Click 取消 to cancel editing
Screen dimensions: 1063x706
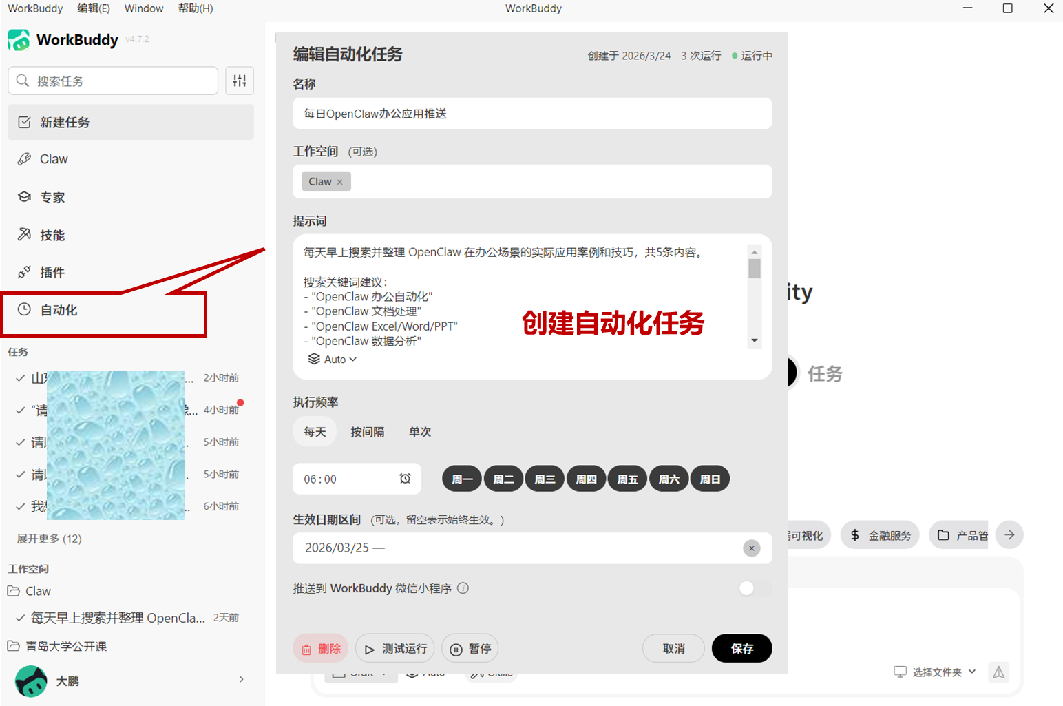(x=673, y=649)
